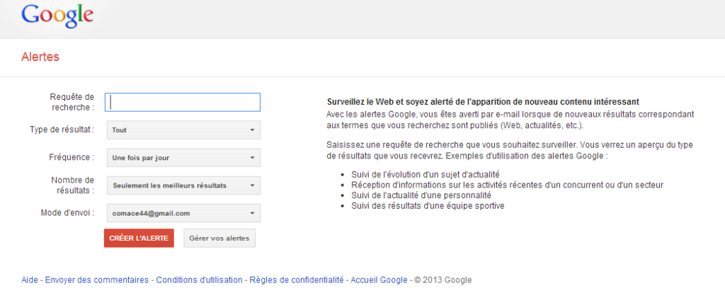Click the paragraph starting 'Avec les alertes Google'
Image resolution: width=725 pixels, height=305 pixels.
510,119
